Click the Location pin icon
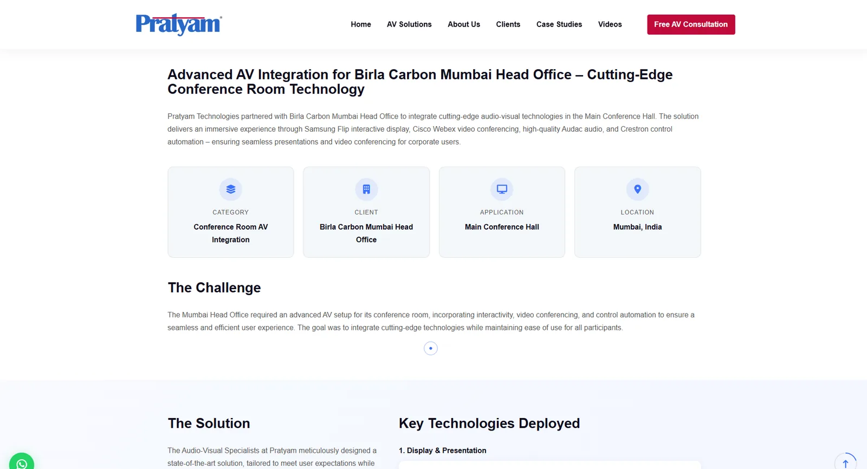This screenshot has width=867, height=469. (638, 190)
